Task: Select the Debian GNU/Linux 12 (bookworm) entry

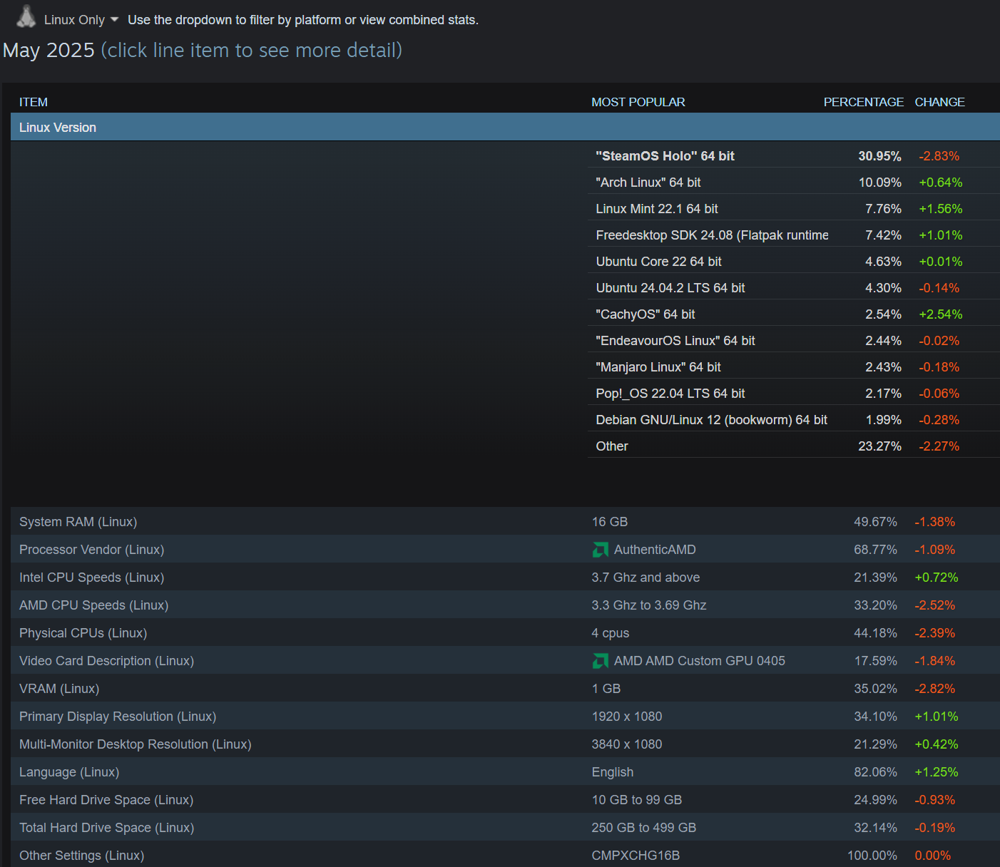Action: (794, 419)
